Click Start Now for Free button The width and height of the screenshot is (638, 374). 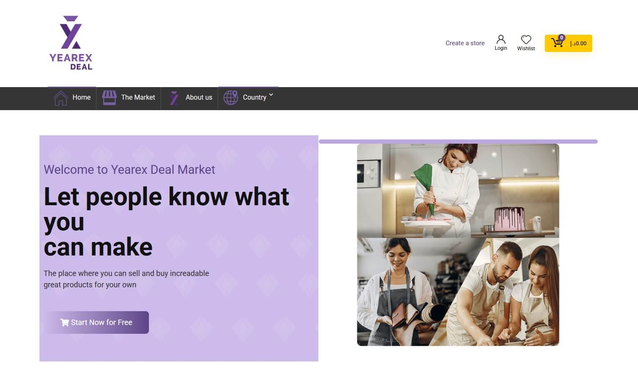pos(96,322)
